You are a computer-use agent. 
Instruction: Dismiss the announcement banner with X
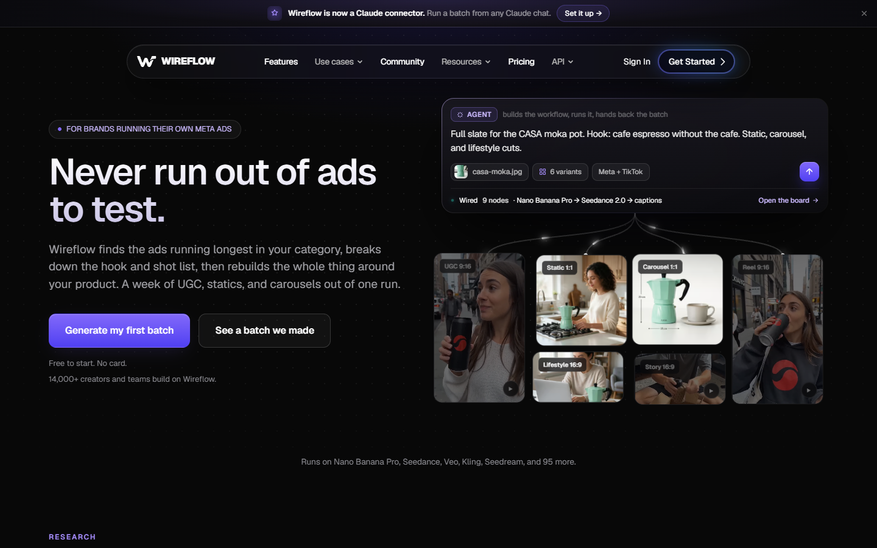864,13
